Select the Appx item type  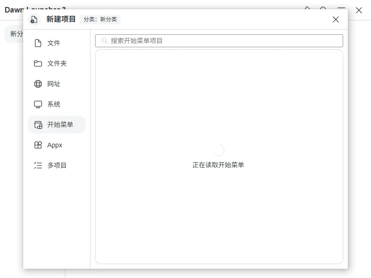tap(57, 145)
